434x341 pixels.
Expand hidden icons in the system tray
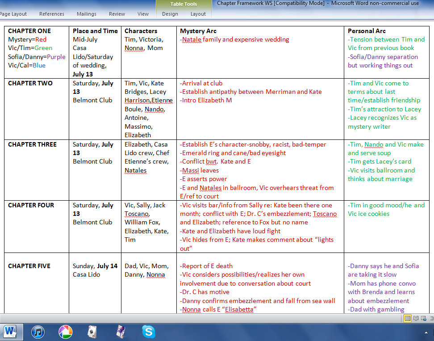tap(426, 333)
